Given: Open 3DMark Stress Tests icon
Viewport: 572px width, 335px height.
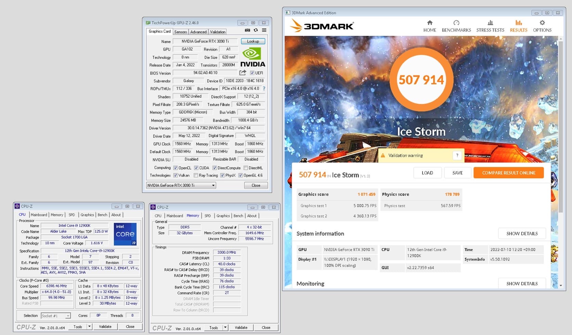Looking at the screenshot, I should [x=490, y=23].
